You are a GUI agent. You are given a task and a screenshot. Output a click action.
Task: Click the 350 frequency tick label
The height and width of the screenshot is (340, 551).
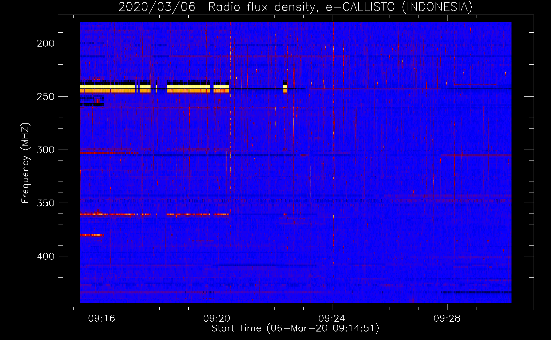point(46,203)
